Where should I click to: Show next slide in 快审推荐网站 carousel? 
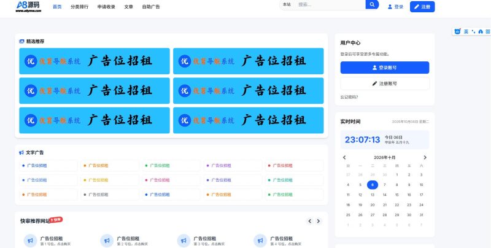pos(318,221)
